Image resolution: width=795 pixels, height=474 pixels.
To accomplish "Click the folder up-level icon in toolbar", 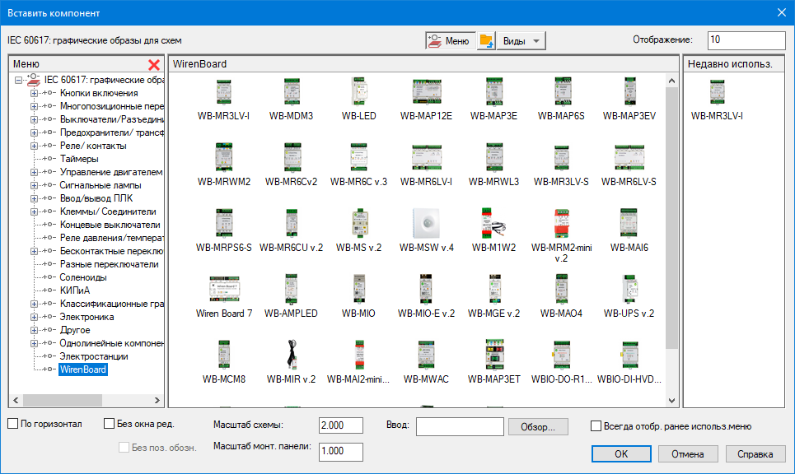I will [486, 40].
